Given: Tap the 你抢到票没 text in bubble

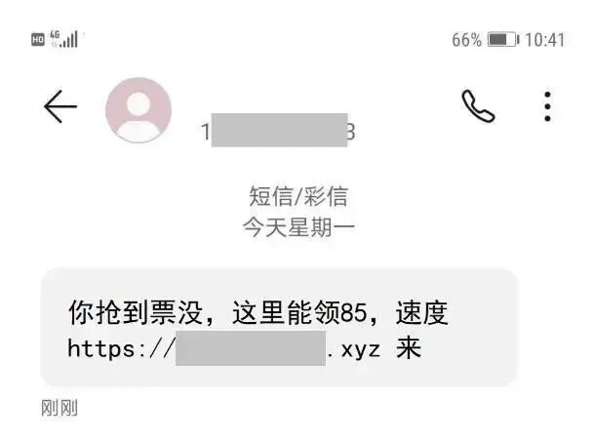Looking at the screenshot, I should (x=136, y=313).
